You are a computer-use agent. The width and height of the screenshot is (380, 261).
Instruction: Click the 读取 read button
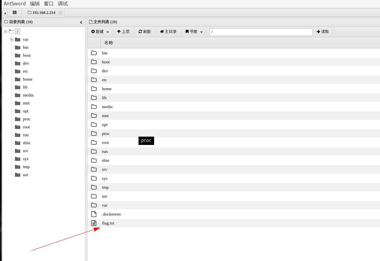click(323, 32)
